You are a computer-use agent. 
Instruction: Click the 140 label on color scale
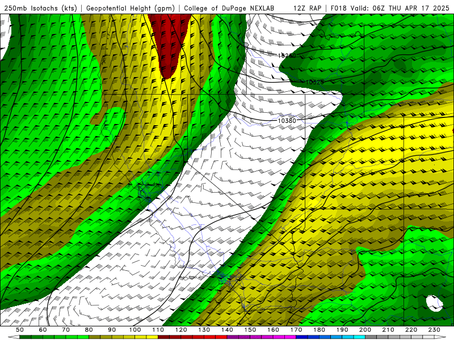coord(227,330)
